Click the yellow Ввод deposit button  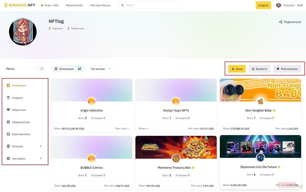pyautogui.click(x=237, y=69)
